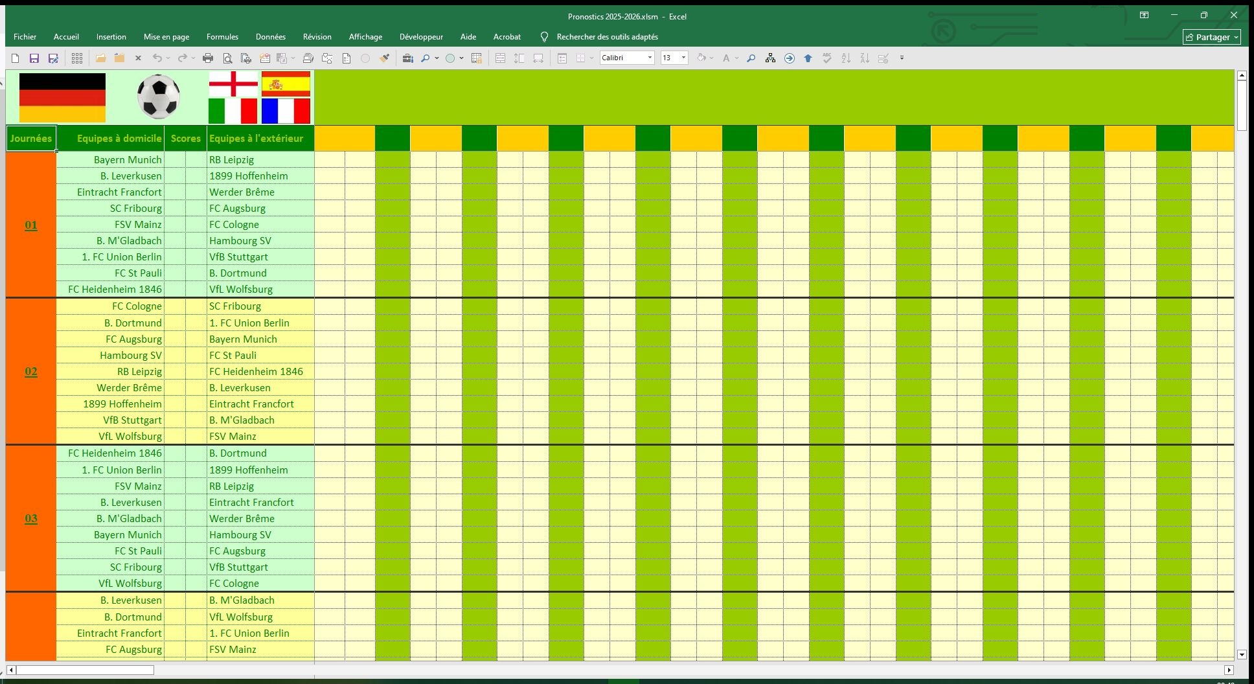This screenshot has width=1254, height=684.
Task: Open the fill color paint bucket
Action: coord(701,58)
